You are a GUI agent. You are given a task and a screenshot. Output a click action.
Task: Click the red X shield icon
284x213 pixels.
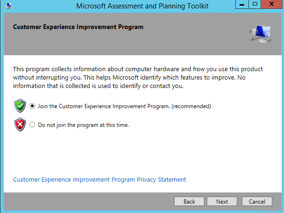pos(20,125)
